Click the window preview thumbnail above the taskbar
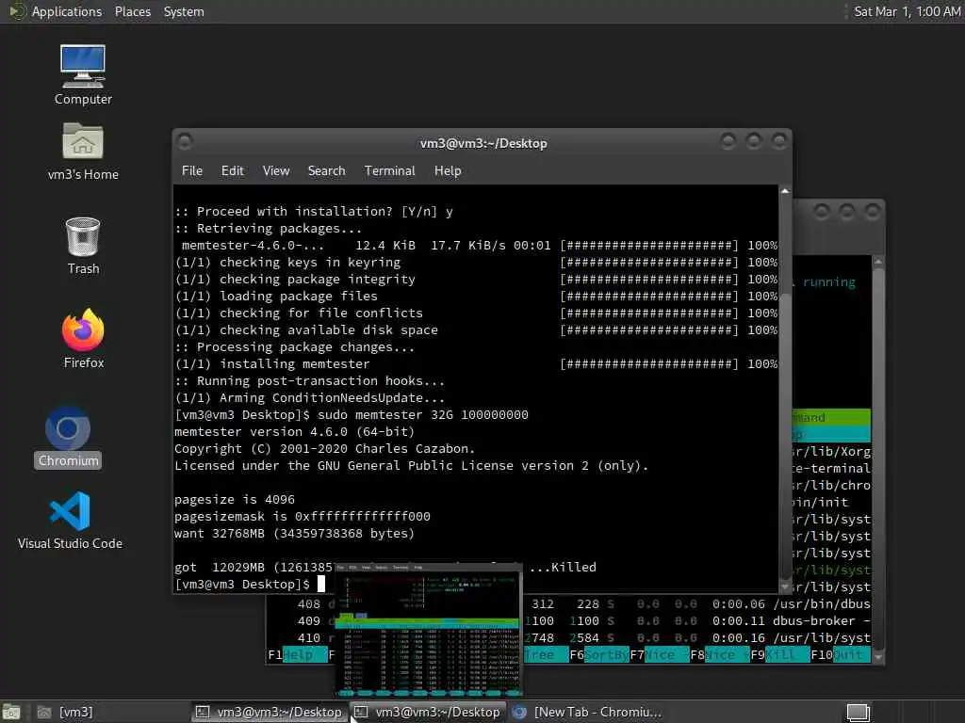 [x=429, y=629]
